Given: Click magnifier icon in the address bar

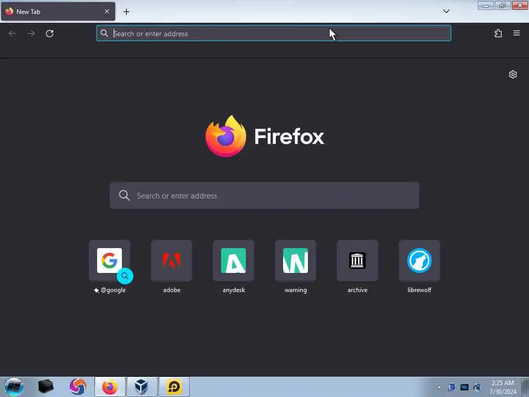Looking at the screenshot, I should coord(104,33).
